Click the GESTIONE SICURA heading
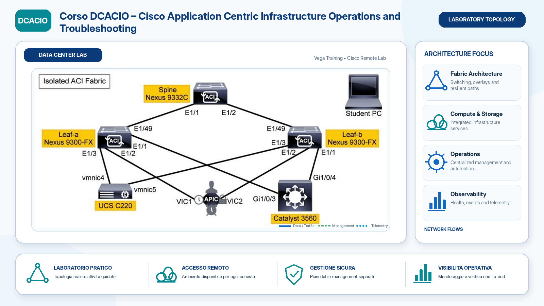 (333, 268)
